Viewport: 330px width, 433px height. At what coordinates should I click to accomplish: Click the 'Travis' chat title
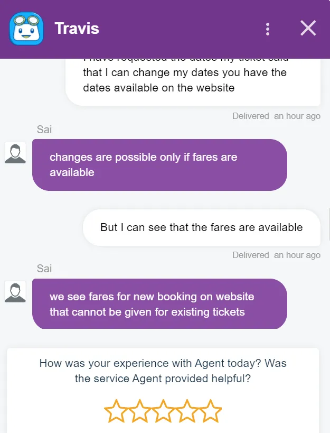coord(77,29)
